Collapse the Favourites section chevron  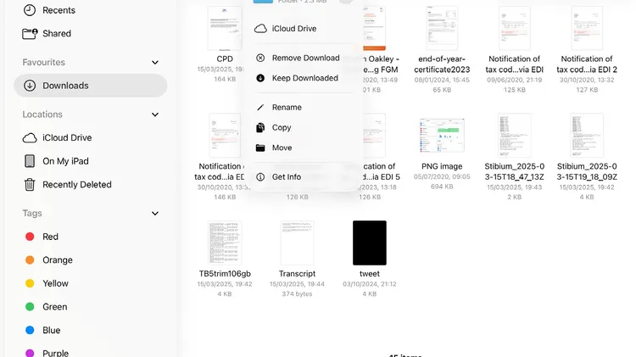[155, 63]
